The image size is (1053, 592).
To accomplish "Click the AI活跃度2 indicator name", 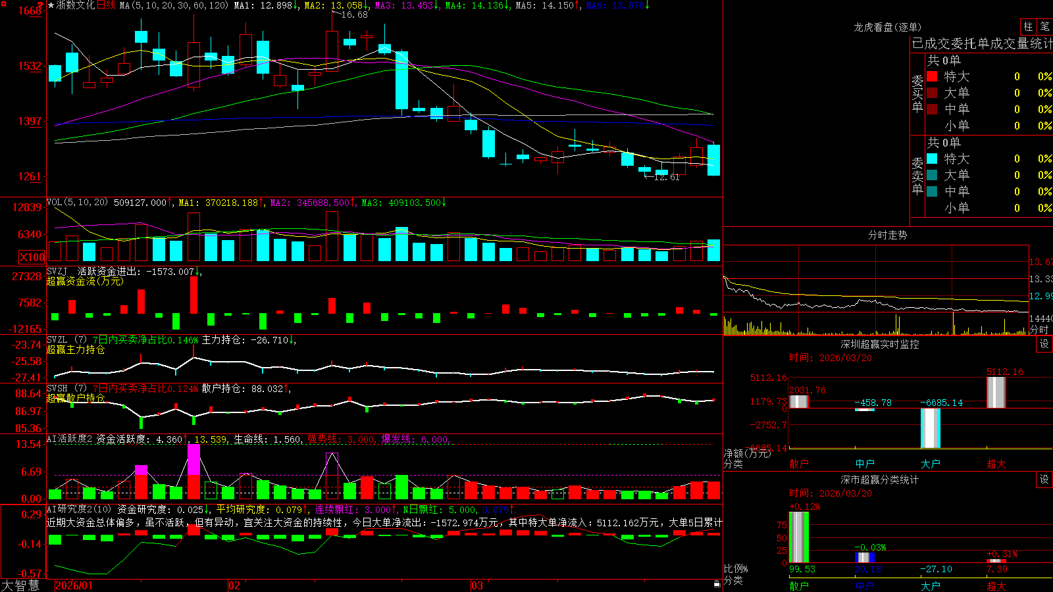I will tap(70, 439).
